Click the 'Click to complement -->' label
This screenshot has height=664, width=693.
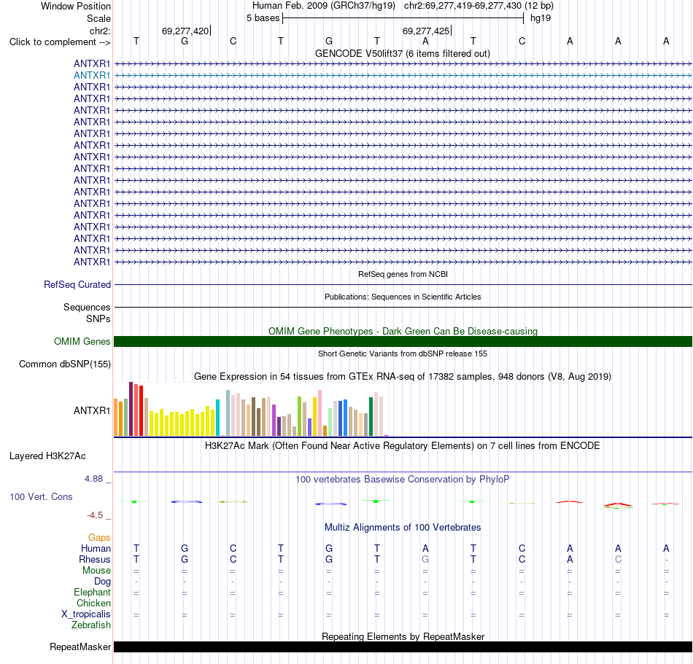pos(60,42)
